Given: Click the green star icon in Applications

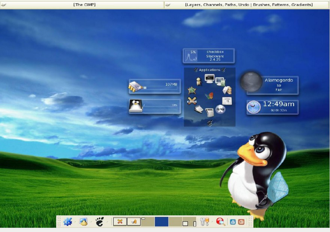Looking at the screenshot, I should pos(192,90).
